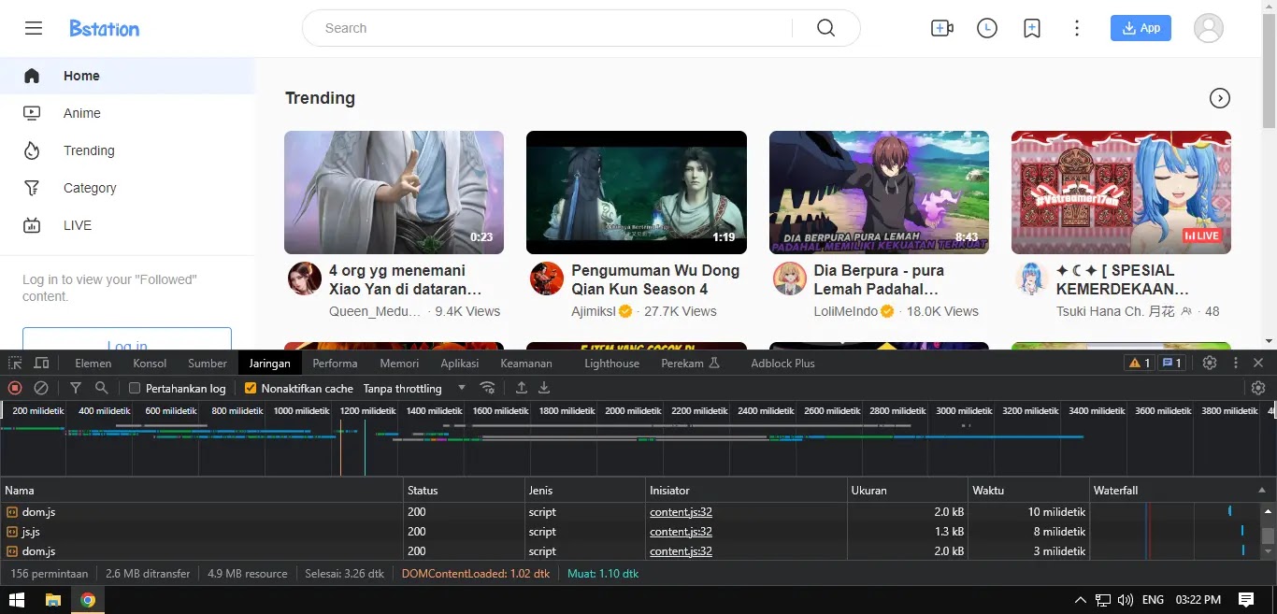Image resolution: width=1277 pixels, height=614 pixels.
Task: Open the Xiao Yan video thumbnail
Action: pyautogui.click(x=394, y=193)
